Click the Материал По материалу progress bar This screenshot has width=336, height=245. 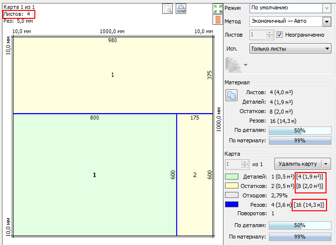300,141
